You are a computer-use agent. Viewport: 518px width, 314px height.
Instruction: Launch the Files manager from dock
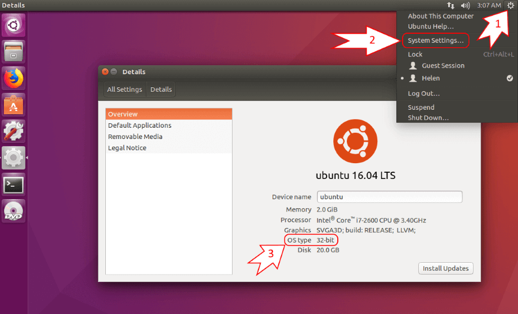pos(13,52)
